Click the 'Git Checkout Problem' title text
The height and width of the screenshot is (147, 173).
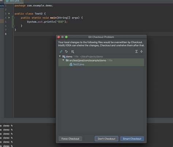point(101,37)
